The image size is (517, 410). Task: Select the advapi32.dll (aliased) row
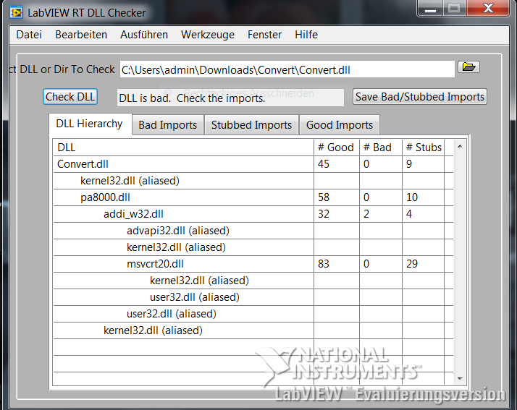pyautogui.click(x=253, y=231)
